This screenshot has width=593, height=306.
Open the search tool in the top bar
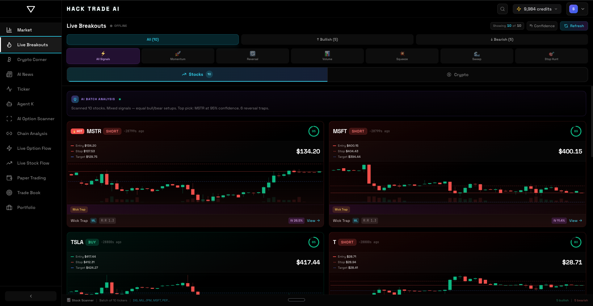click(502, 9)
